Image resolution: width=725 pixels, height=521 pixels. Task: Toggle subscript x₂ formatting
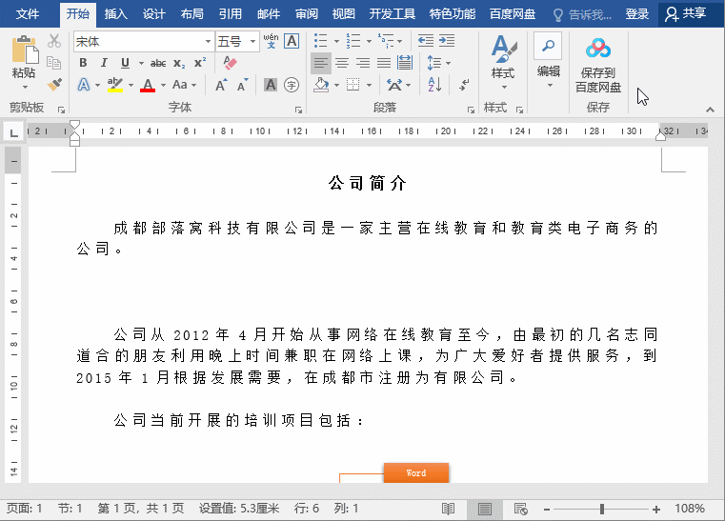click(x=179, y=63)
